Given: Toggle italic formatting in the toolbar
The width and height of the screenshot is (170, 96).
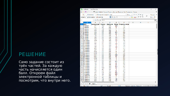Looking at the screenshot, I should coord(112,17).
